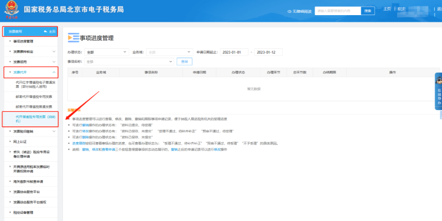Expand the 发票验旧缴销 chevron
This screenshot has height=221, width=442.
click(x=54, y=131)
